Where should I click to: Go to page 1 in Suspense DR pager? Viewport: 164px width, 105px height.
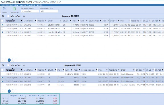click(9, 60)
